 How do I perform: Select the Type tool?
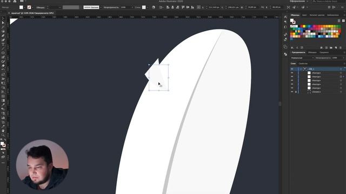[x=3, y=44]
